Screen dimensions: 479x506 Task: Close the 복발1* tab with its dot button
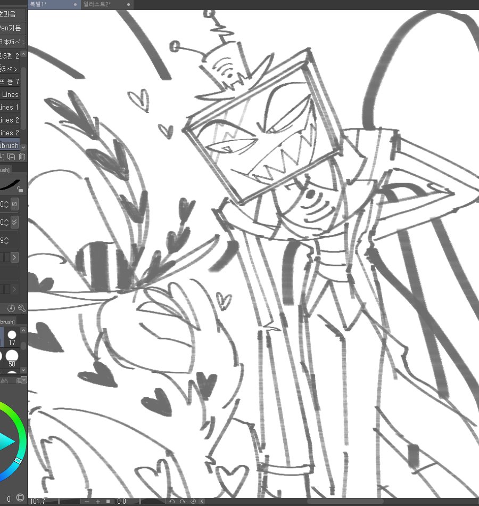[x=76, y=4]
